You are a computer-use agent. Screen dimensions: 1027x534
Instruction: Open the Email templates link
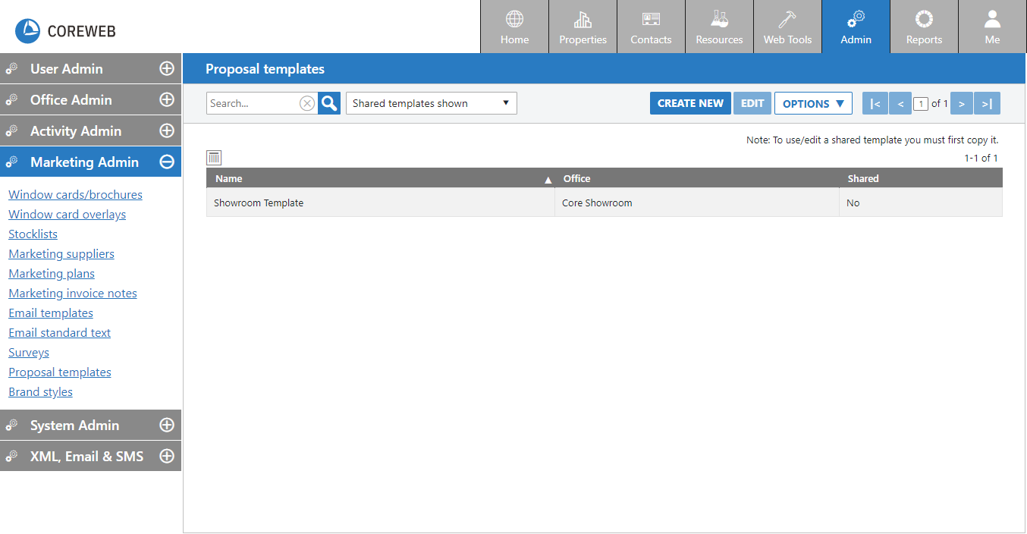[x=51, y=313]
